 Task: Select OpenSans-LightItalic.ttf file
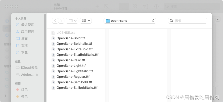pyautogui.click(x=75, y=71)
